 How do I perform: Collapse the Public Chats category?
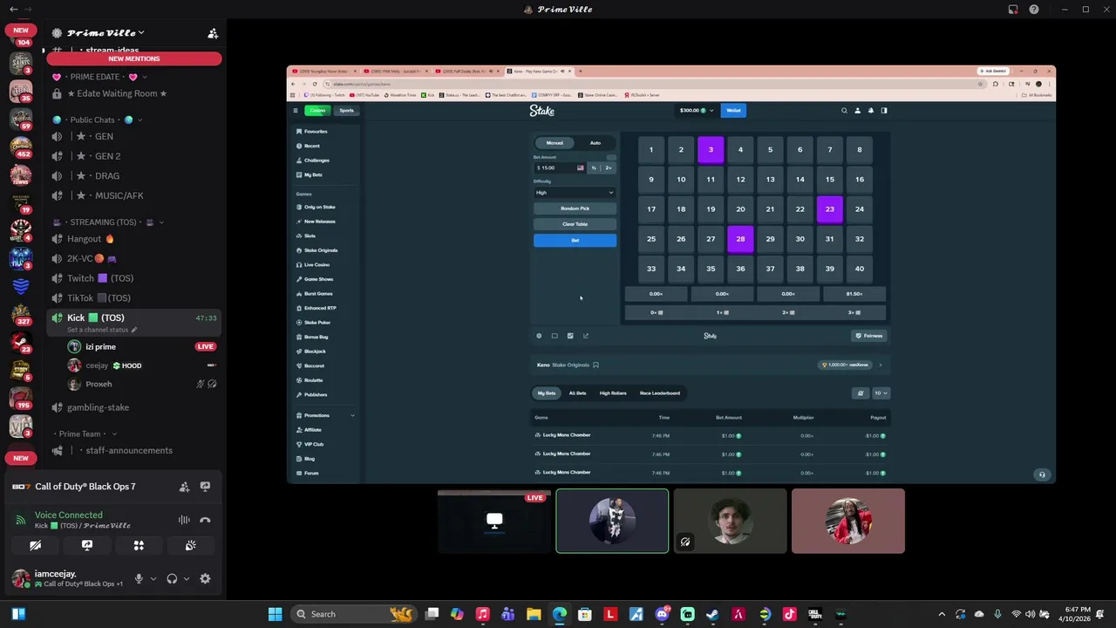tap(98, 119)
